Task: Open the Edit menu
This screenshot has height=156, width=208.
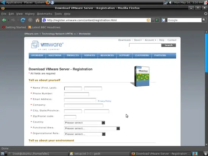Action: tap(11, 14)
